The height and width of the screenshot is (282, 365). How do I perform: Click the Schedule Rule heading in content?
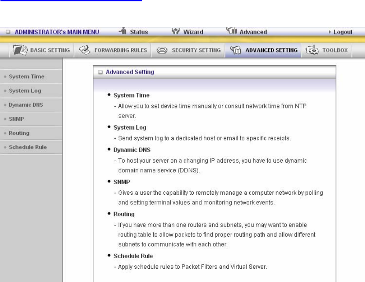(x=133, y=256)
